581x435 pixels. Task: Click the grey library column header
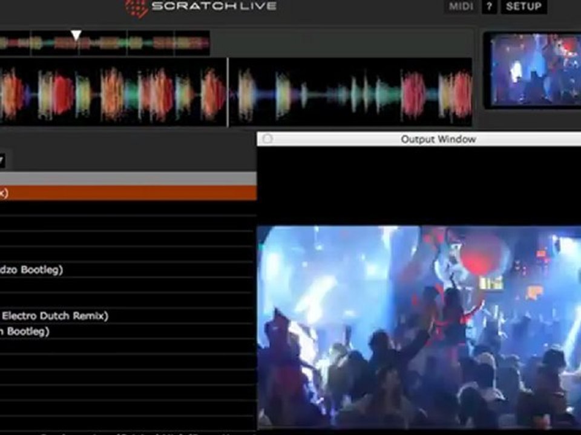click(x=128, y=179)
